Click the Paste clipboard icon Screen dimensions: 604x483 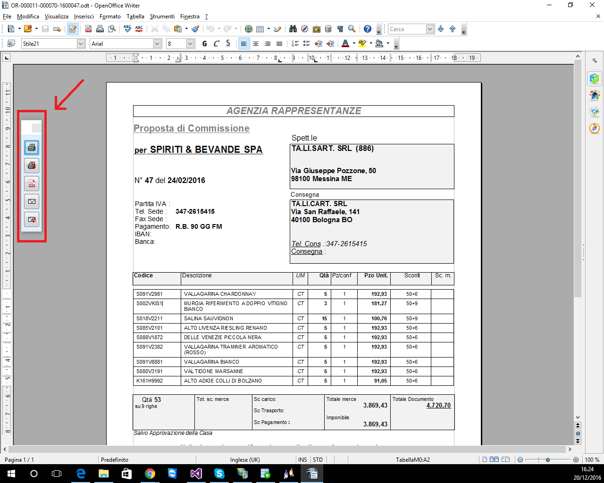[x=178, y=29]
